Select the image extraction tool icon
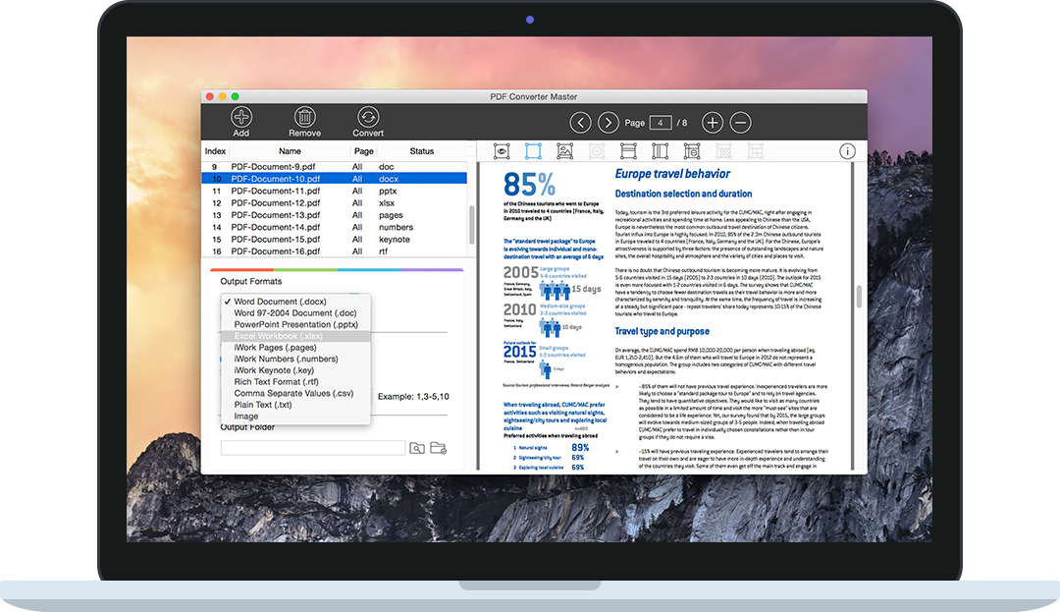This screenshot has width=1060, height=612. tap(563, 150)
